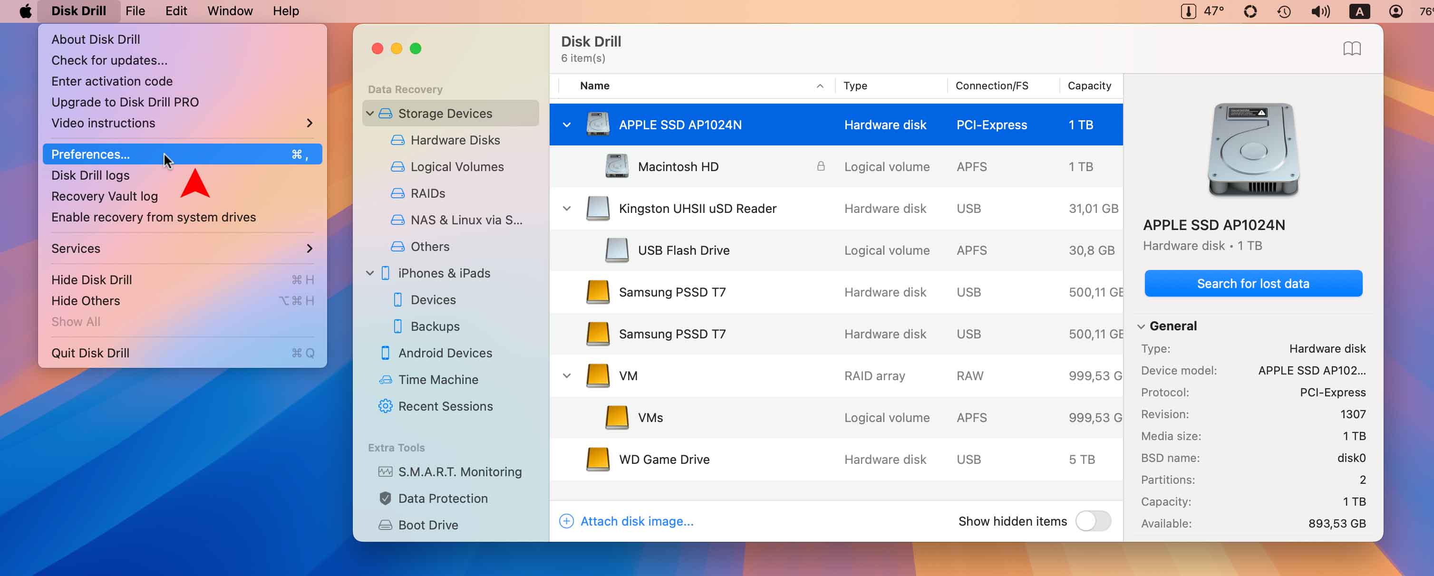Click Search for lost data button
The image size is (1434, 576).
point(1253,283)
